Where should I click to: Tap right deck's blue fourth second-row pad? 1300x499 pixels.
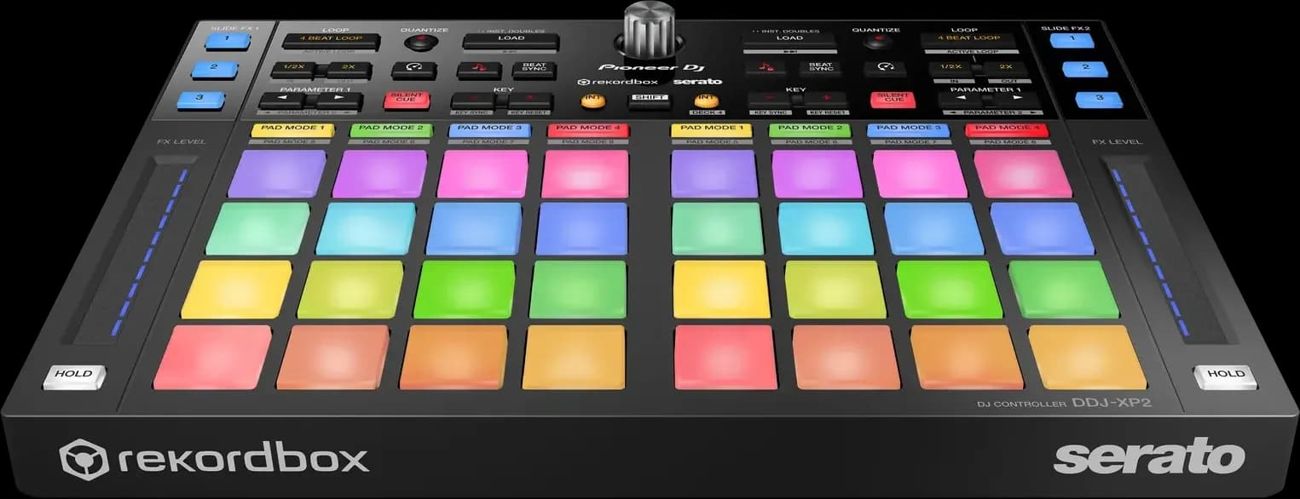(x=1042, y=228)
